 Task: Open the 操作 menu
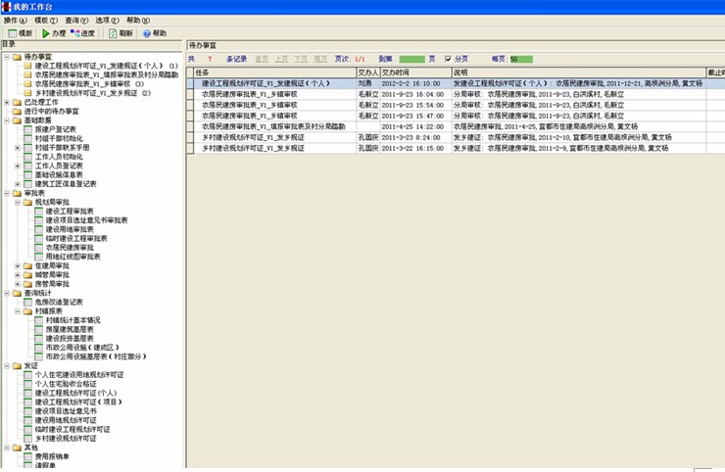(x=16, y=20)
